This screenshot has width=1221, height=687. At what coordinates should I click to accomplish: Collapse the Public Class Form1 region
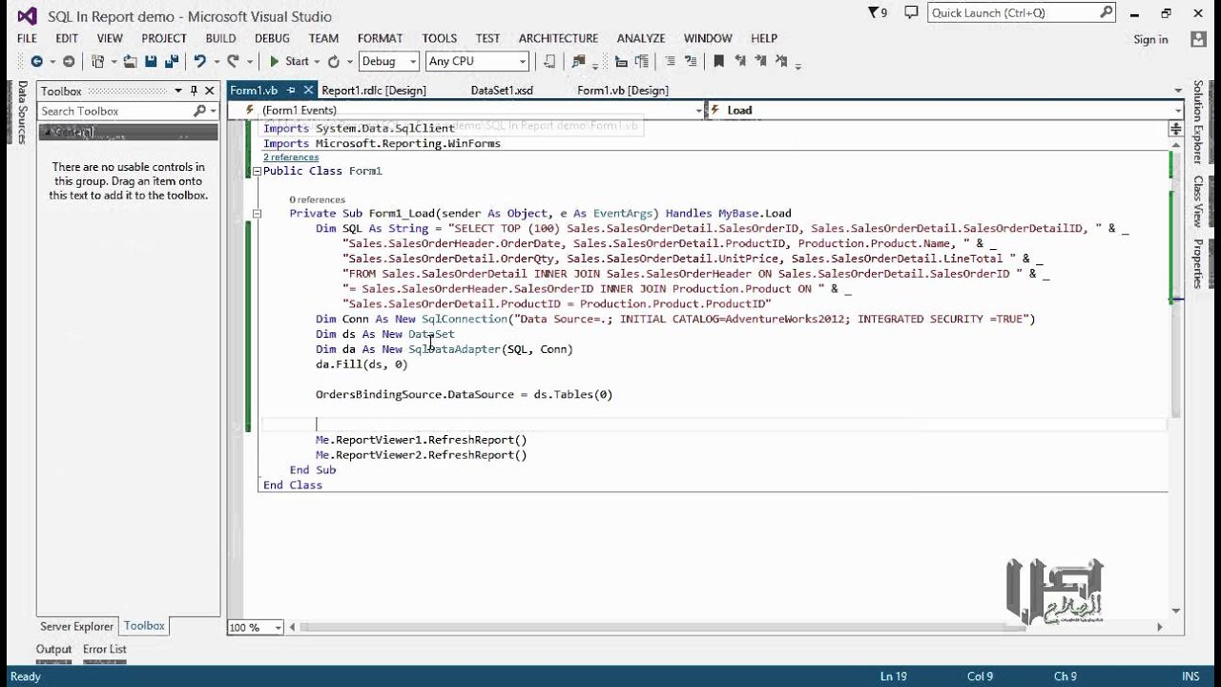(x=257, y=171)
